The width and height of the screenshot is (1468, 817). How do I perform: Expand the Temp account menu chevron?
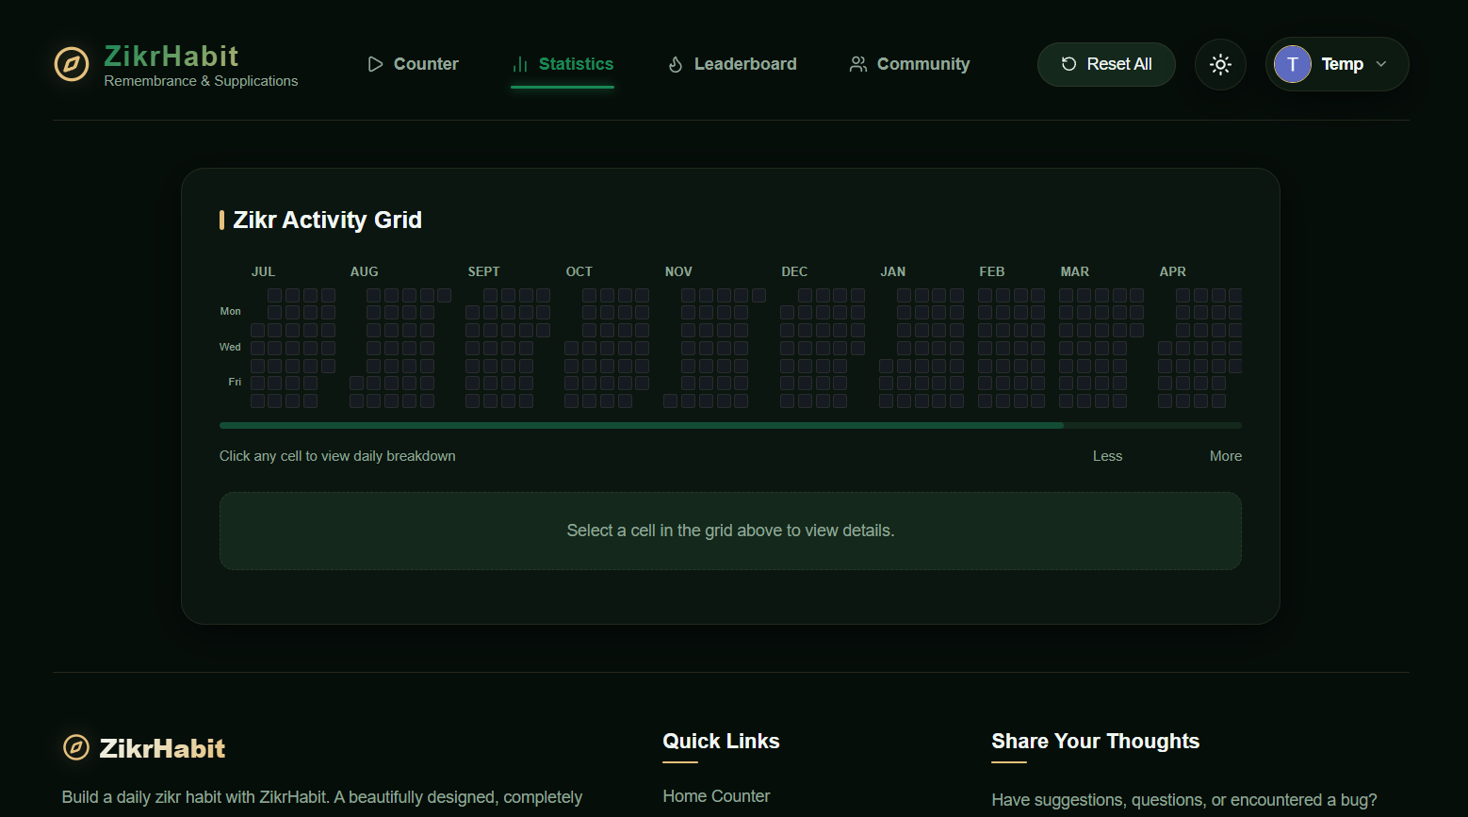point(1381,64)
